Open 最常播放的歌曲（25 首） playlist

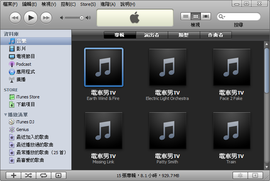36,152
